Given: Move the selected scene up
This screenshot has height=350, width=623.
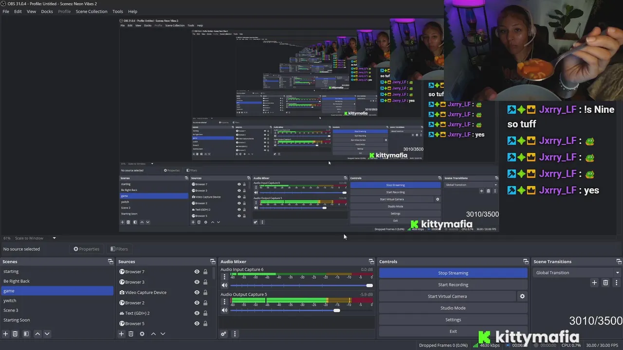Looking at the screenshot, I should coord(37,334).
